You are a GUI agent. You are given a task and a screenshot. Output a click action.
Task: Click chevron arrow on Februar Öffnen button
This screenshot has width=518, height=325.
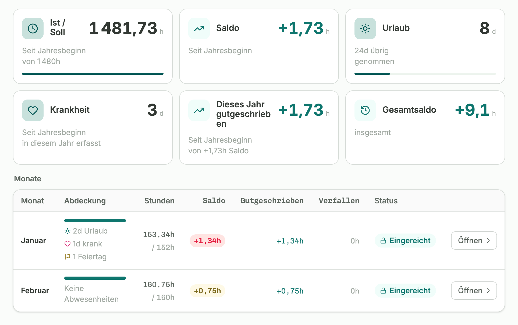pos(488,291)
